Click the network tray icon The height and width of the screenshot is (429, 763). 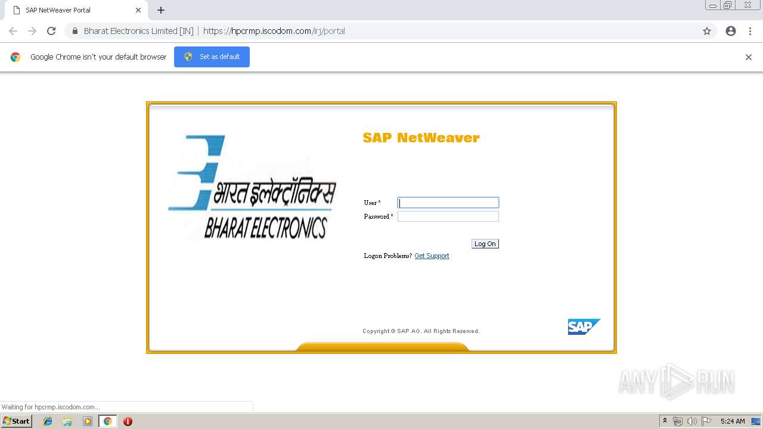click(x=678, y=421)
